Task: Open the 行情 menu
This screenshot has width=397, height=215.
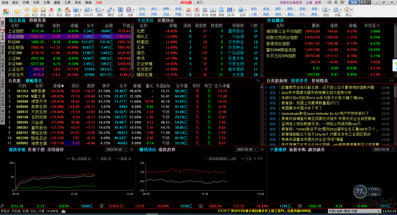Action: click(26, 2)
